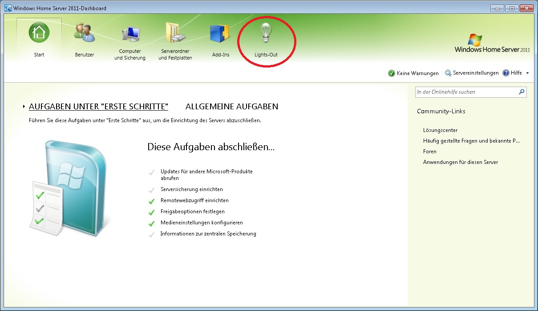Select Freigabeoptionen festlegen task
The image size is (538, 311).
(x=193, y=211)
